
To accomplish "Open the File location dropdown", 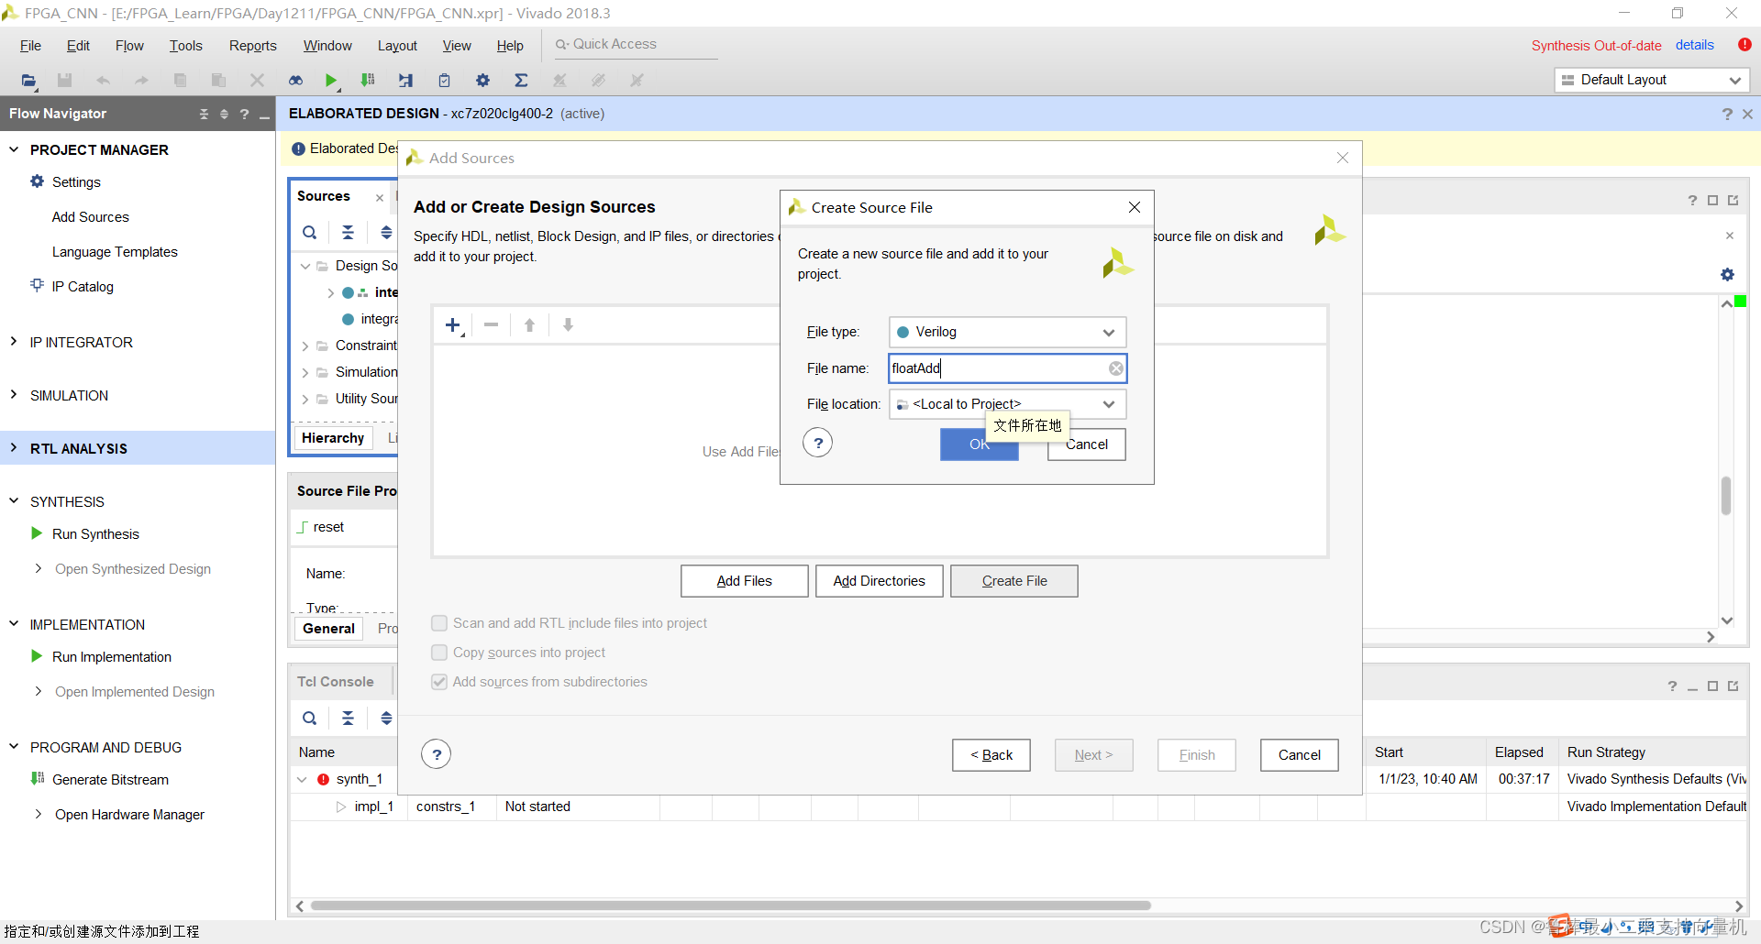I will coord(1007,404).
